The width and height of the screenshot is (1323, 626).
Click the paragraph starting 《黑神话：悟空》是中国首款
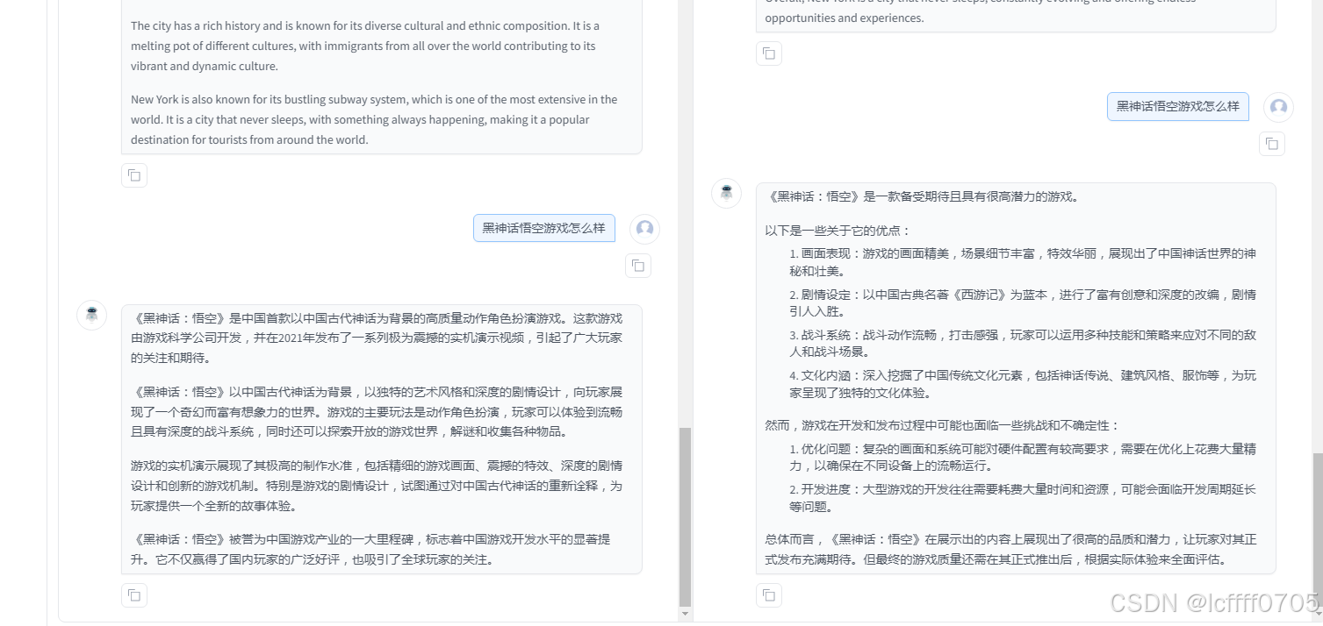pos(377,338)
